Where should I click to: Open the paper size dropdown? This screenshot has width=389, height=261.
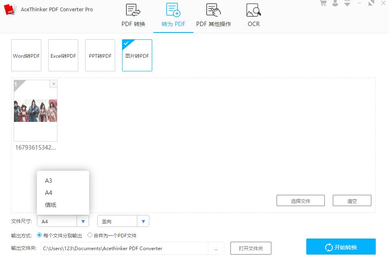click(x=83, y=221)
